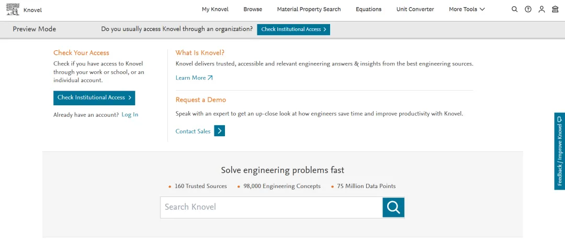
Task: Expand the More Tools dropdown
Action: [467, 9]
